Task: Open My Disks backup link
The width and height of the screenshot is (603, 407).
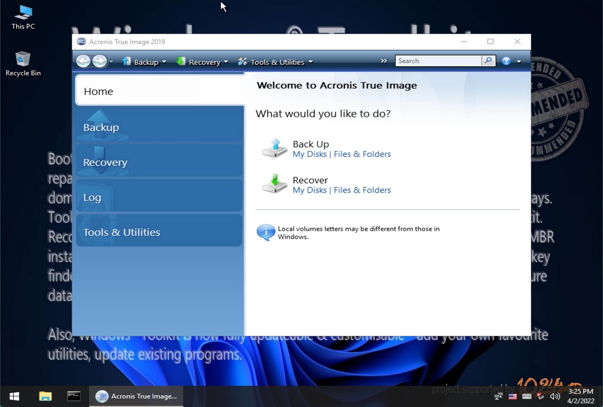Action: tap(309, 154)
